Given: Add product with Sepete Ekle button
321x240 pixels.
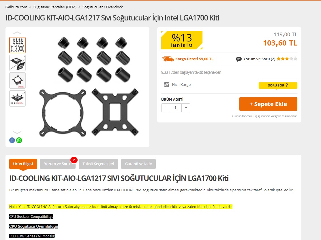Looking at the screenshot, I should [268, 104].
